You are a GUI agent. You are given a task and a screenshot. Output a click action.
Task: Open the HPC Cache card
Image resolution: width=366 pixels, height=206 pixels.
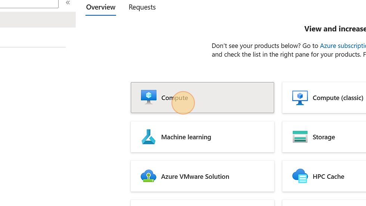tap(324, 176)
